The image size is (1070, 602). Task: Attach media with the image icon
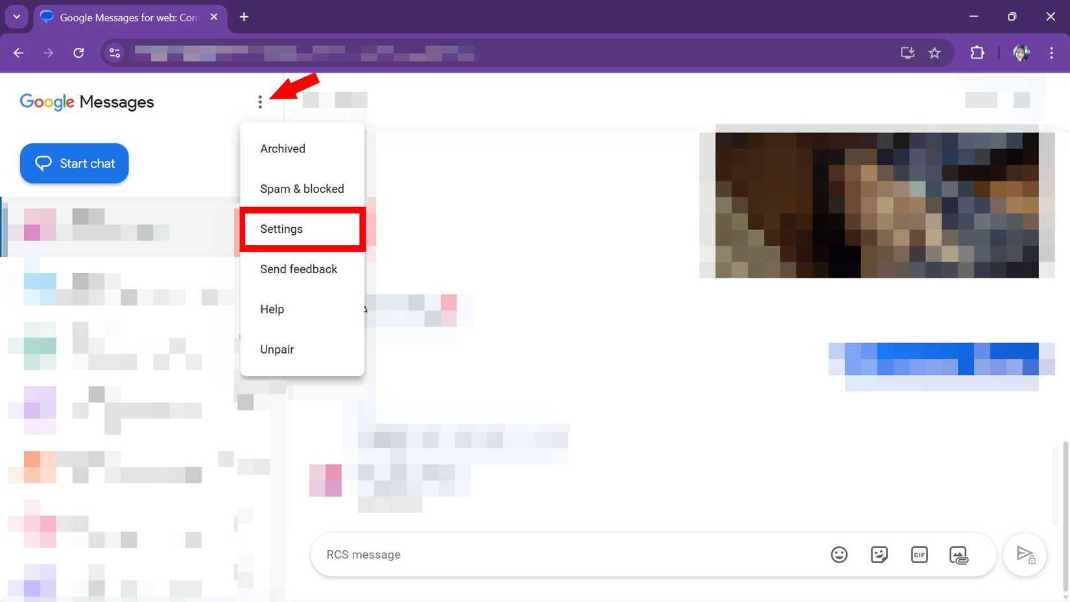958,555
